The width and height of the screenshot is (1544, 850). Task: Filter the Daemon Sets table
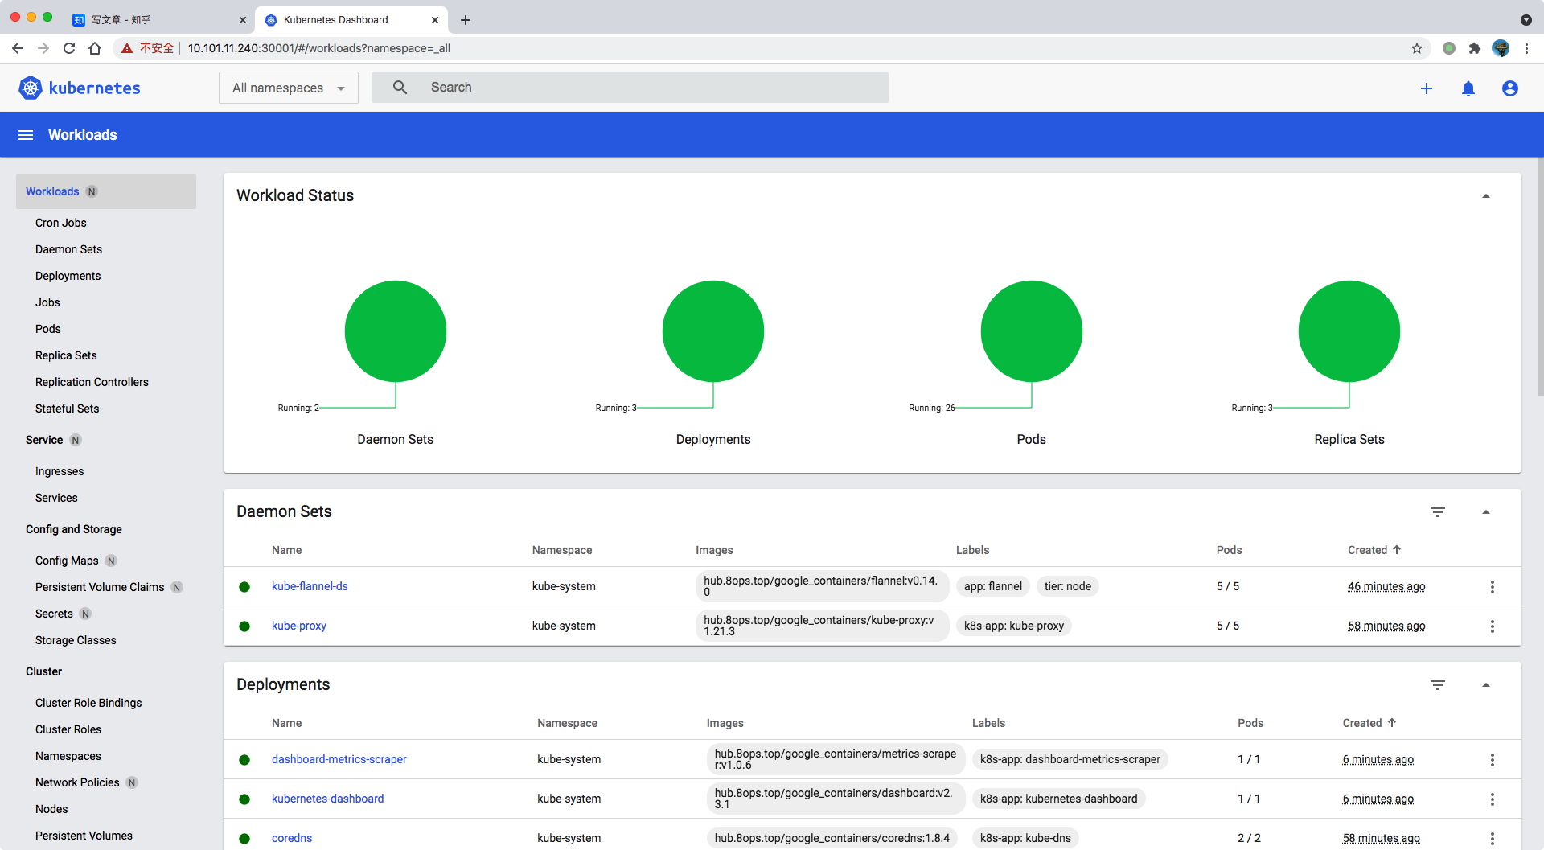click(1438, 512)
